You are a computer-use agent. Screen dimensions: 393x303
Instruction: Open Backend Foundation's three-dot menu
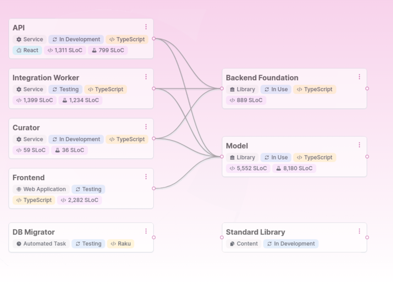click(359, 77)
